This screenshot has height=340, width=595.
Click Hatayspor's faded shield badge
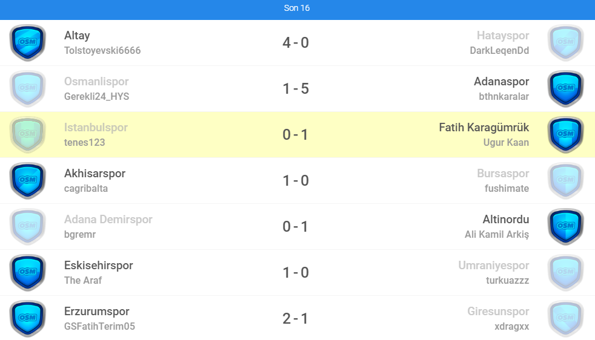click(565, 42)
